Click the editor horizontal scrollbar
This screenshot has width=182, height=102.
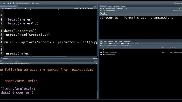[x=35, y=57]
